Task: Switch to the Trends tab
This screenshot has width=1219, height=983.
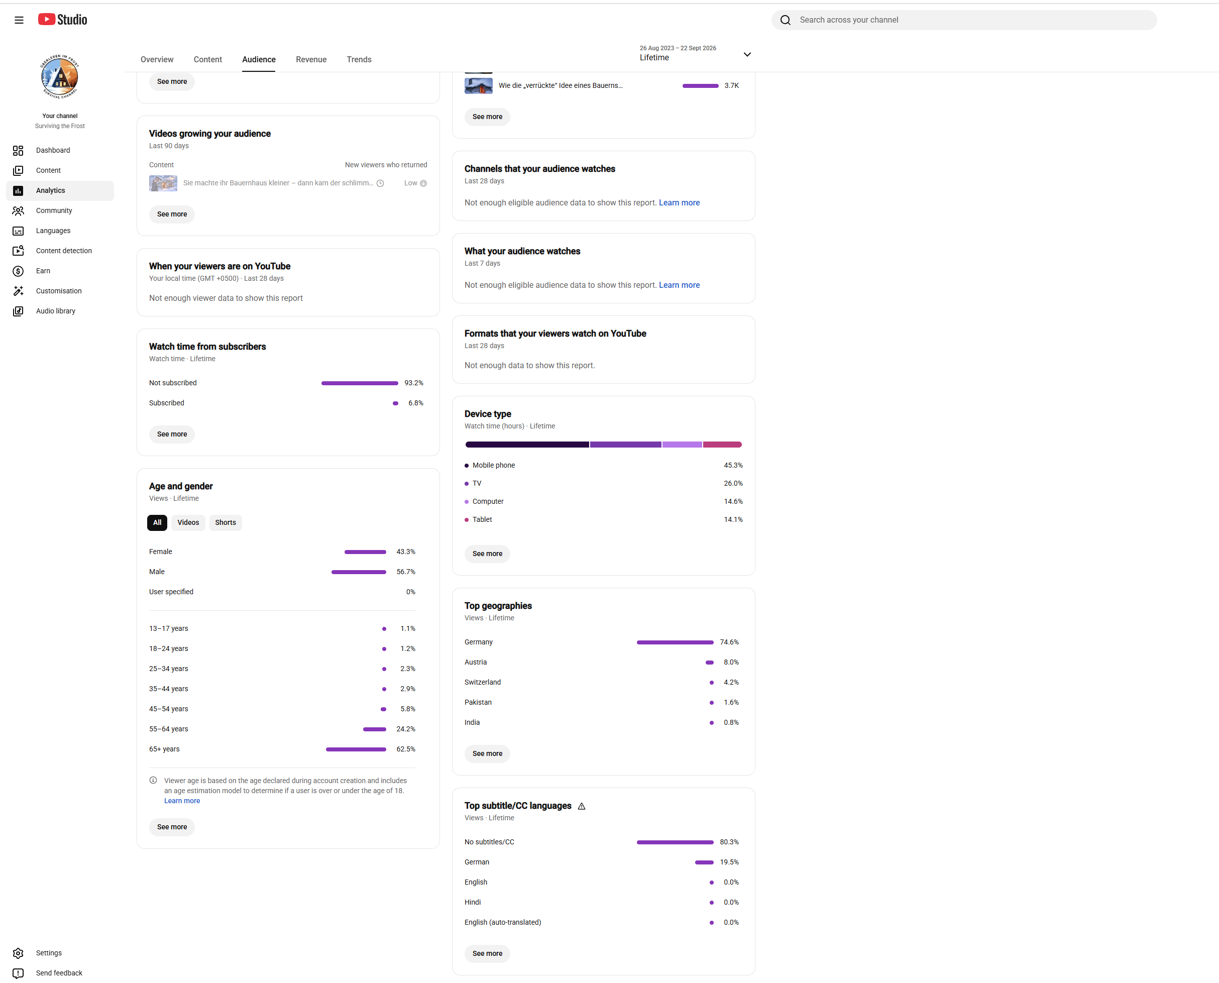Action: pos(359,59)
